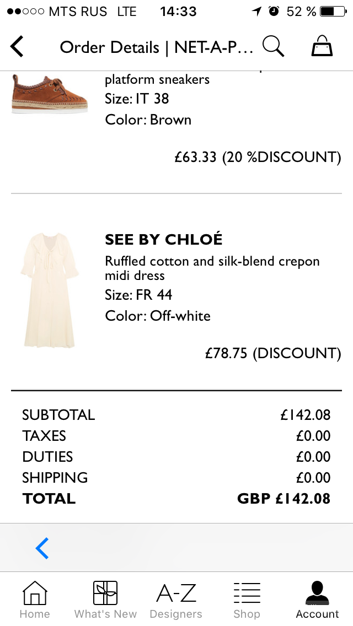This screenshot has height=626, width=353.
Task: Tap the back arrow in header
Action: (17, 47)
